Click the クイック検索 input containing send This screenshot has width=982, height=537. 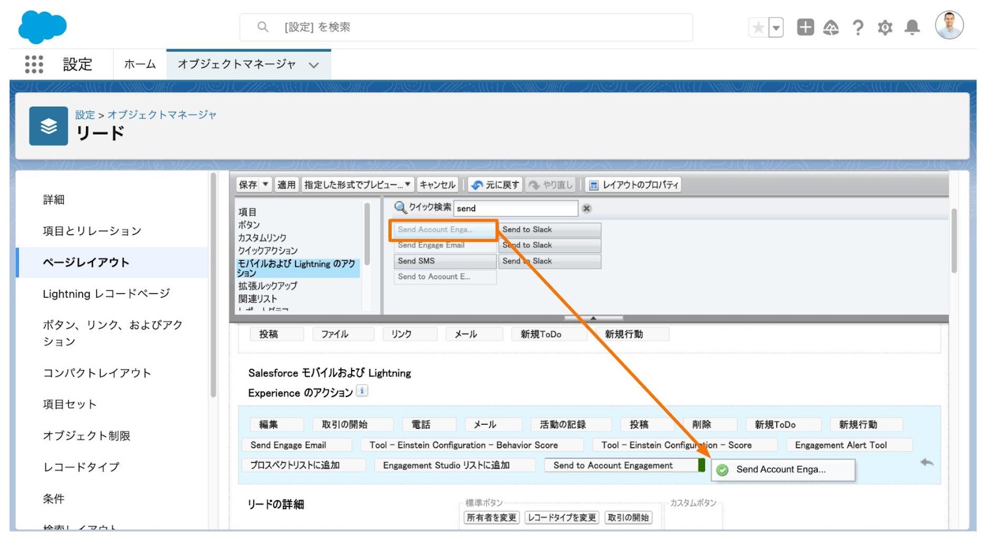point(516,208)
